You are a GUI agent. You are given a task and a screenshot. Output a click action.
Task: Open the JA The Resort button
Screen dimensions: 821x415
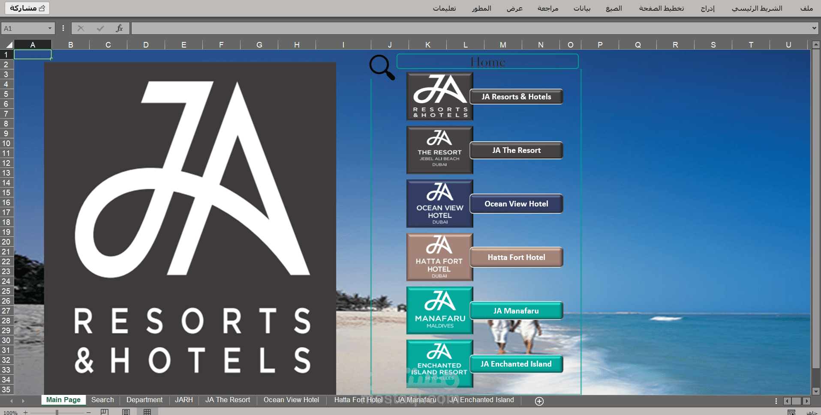(516, 150)
